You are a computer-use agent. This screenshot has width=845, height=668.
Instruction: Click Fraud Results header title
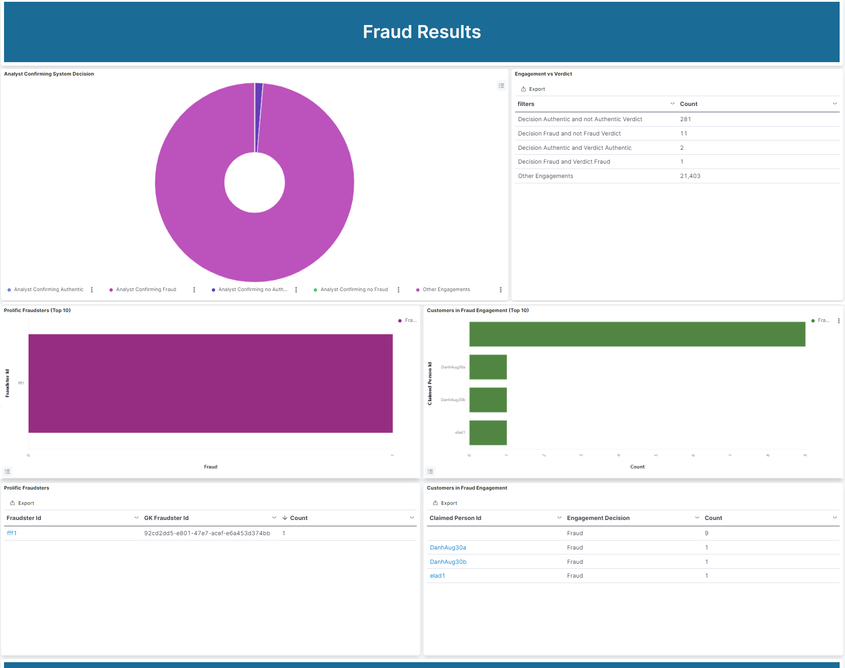click(422, 32)
